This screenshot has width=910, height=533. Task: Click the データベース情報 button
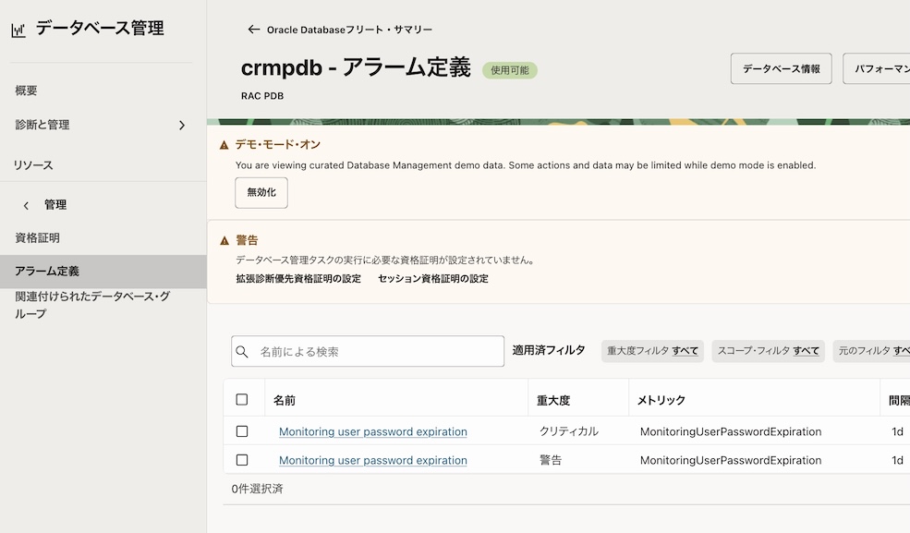pyautogui.click(x=782, y=68)
